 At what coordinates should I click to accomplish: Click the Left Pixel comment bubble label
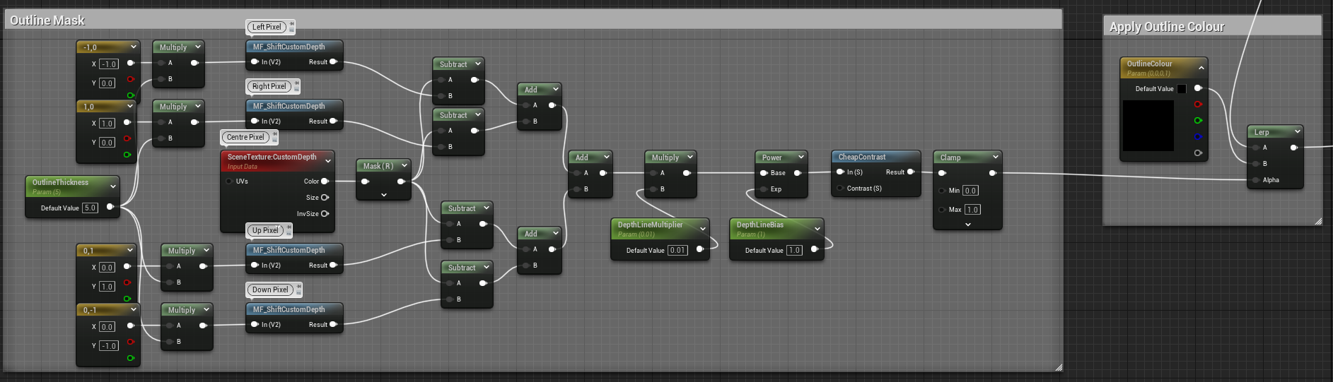pos(267,27)
